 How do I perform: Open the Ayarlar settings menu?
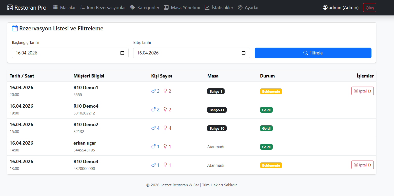[x=248, y=8]
